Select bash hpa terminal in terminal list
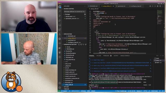Viewport: 166px width, 93px height. tap(159, 63)
